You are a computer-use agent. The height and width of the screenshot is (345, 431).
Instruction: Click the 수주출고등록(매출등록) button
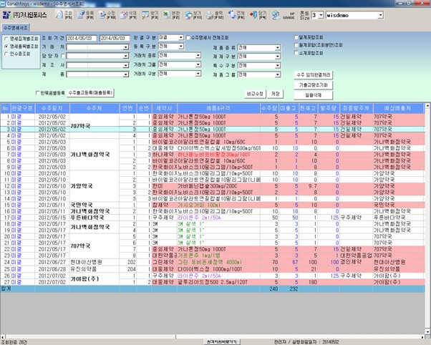pos(90,93)
